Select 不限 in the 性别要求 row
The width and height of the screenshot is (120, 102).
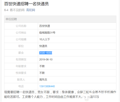[42, 73]
